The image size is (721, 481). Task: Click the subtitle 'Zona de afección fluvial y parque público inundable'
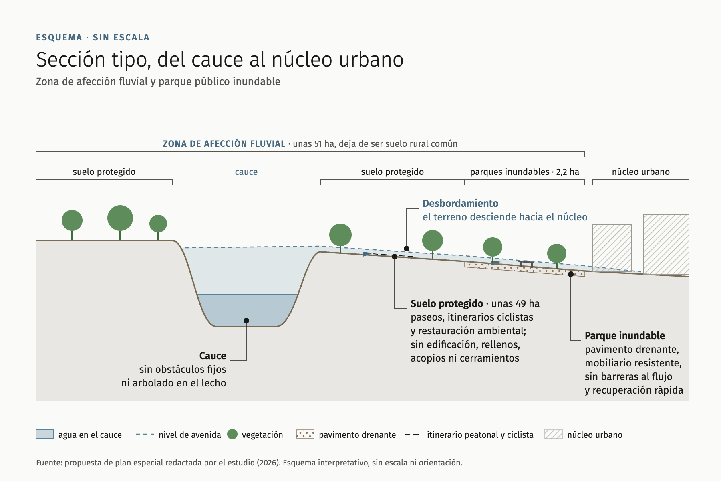(158, 81)
